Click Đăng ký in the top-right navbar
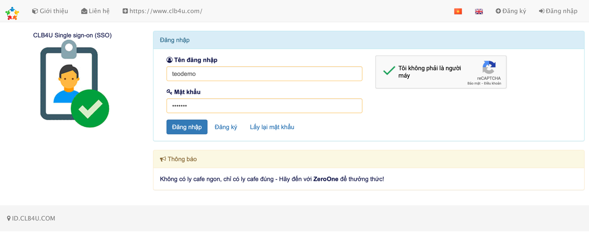The height and width of the screenshot is (234, 589). point(511,11)
